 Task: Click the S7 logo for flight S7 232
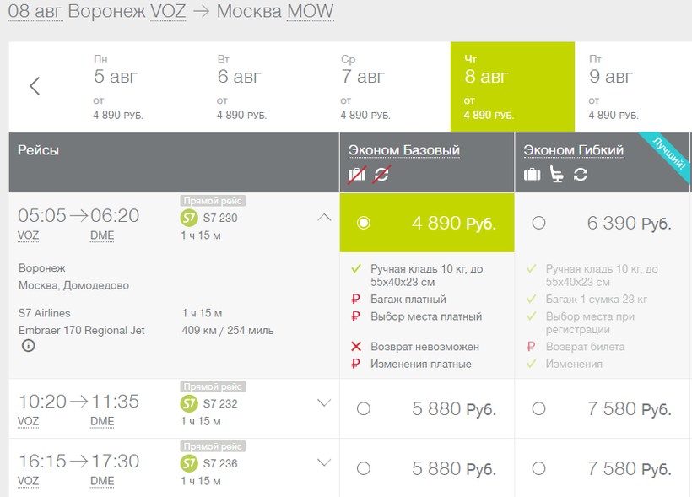(188, 403)
